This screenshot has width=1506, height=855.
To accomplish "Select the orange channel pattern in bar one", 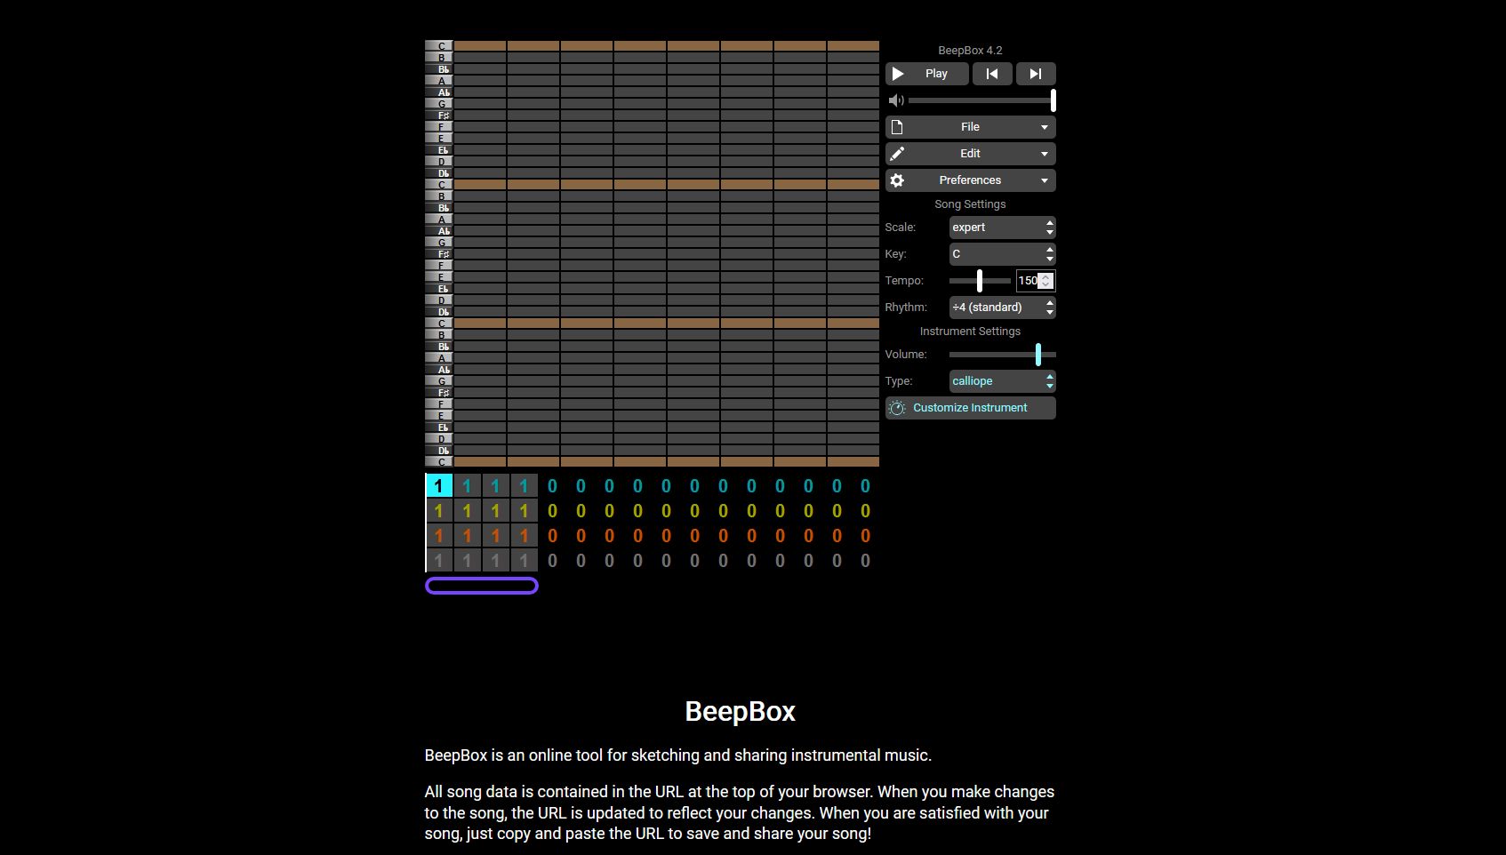I will [x=439, y=536].
